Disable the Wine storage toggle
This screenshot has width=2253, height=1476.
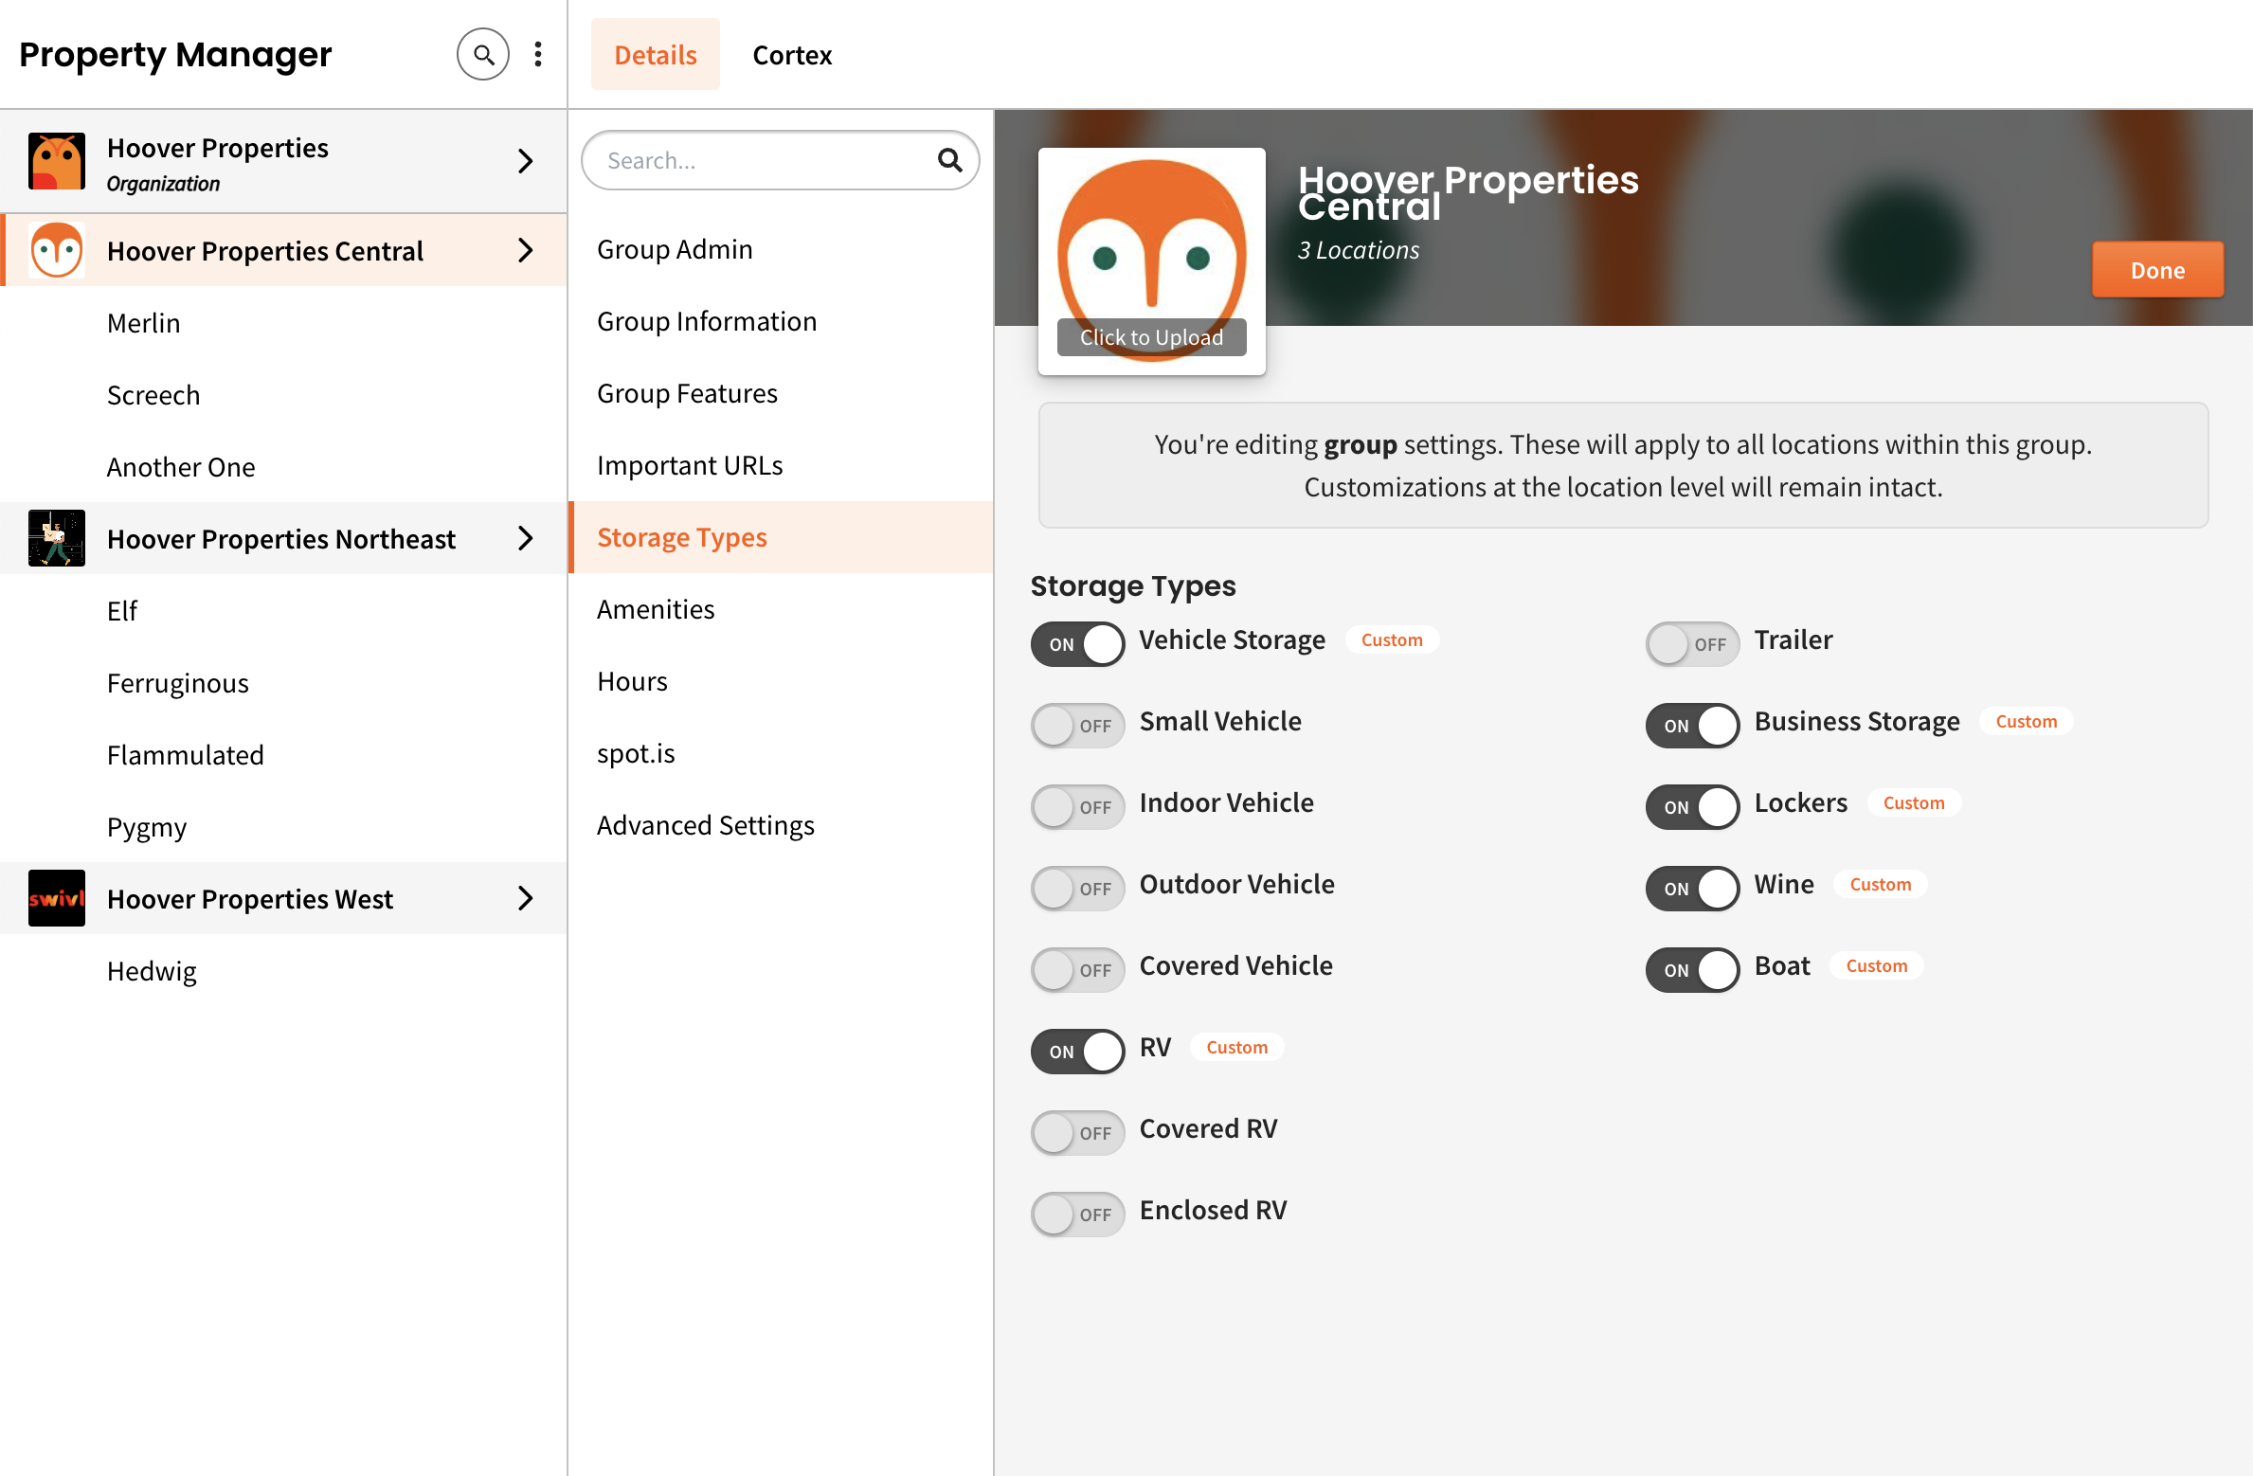1692,889
